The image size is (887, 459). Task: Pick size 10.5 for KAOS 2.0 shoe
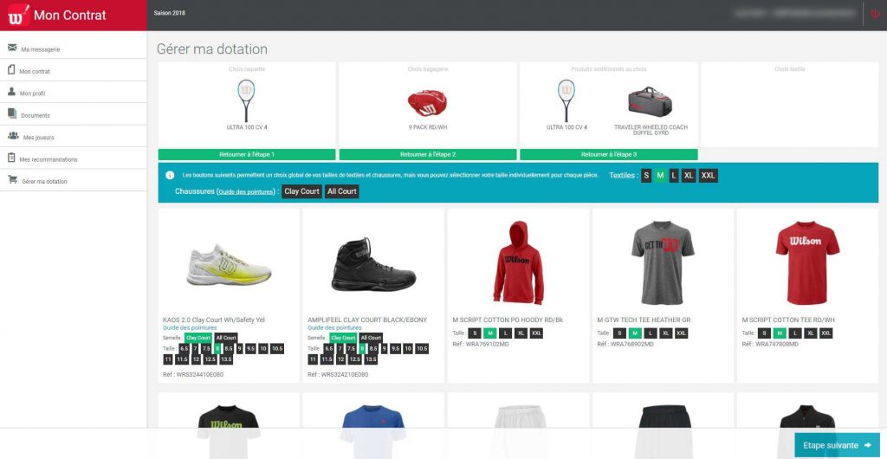coord(277,349)
